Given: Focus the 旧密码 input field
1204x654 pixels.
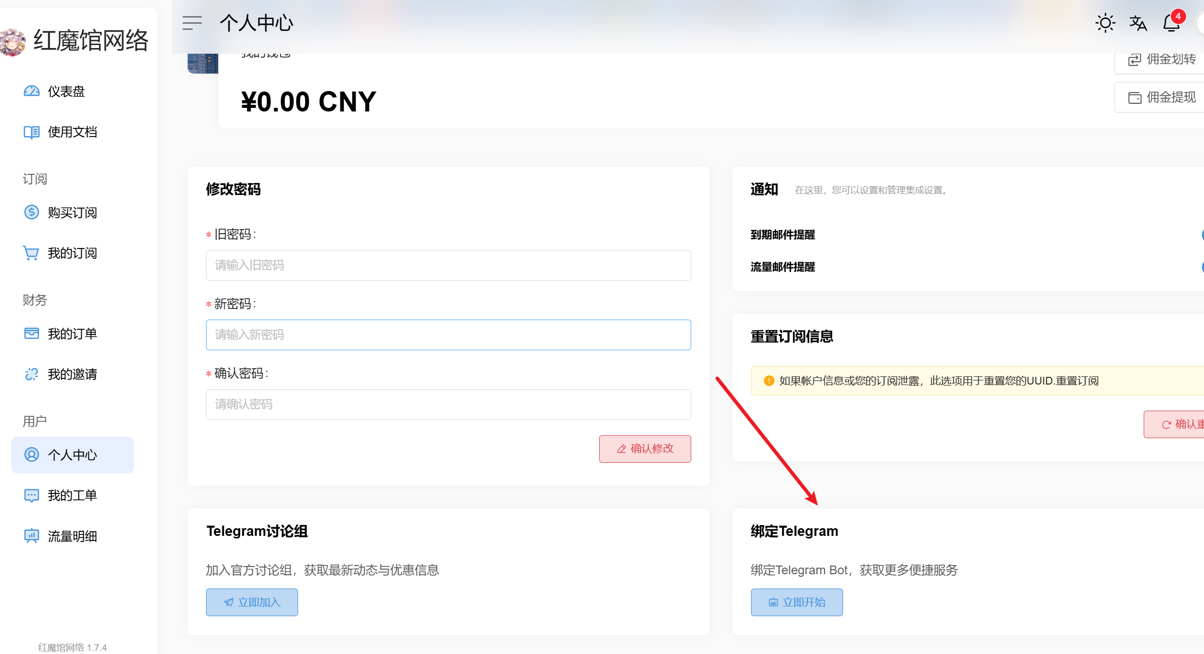Looking at the screenshot, I should pos(448,265).
